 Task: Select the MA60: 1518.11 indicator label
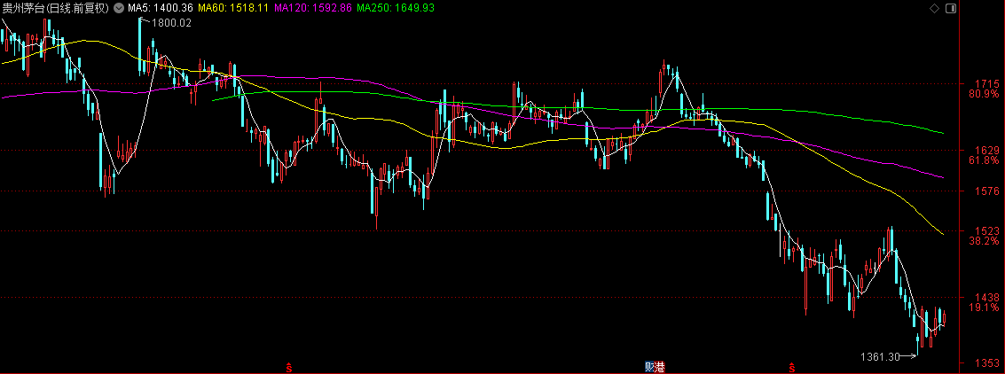pyautogui.click(x=232, y=8)
